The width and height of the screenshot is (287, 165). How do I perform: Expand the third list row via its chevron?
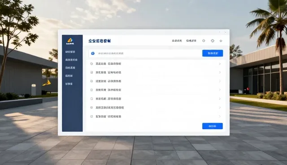coord(220,81)
